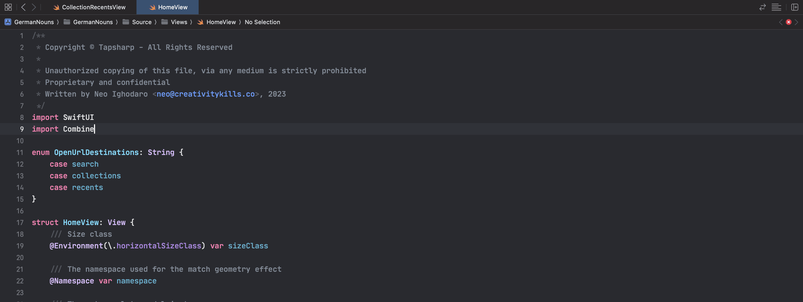803x302 pixels.
Task: Click the Copyright Tapsharp comment line
Action: tap(134, 48)
